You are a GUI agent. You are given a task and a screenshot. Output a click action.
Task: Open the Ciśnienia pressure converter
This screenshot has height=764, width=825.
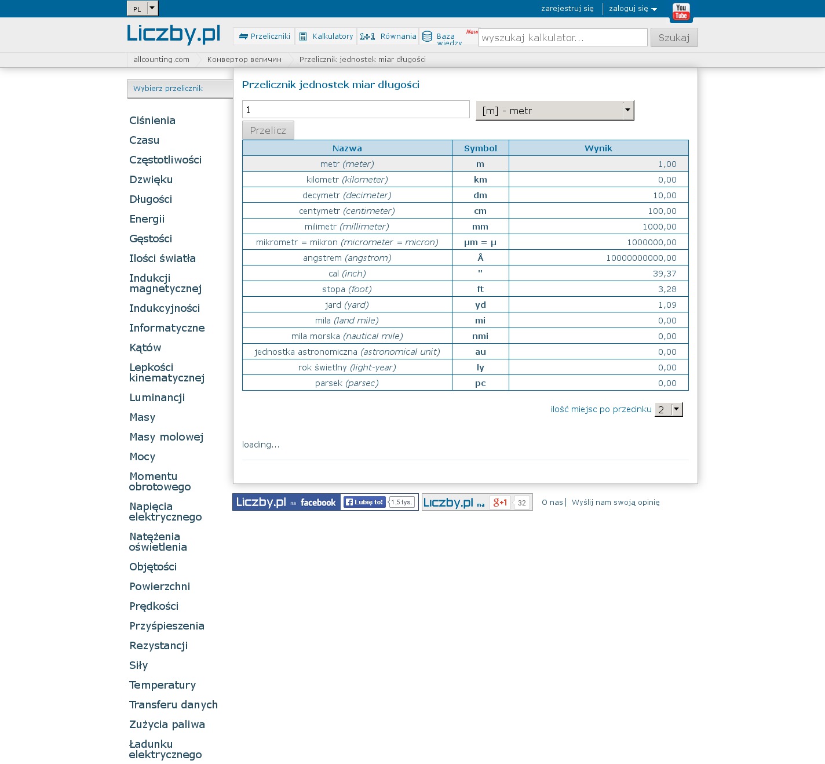click(x=152, y=121)
